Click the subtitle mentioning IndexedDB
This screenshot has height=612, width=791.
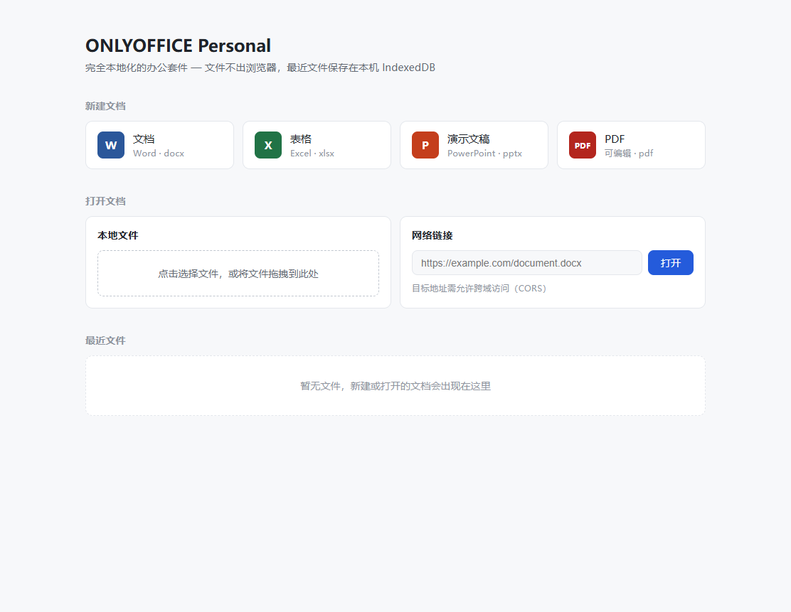tap(260, 68)
